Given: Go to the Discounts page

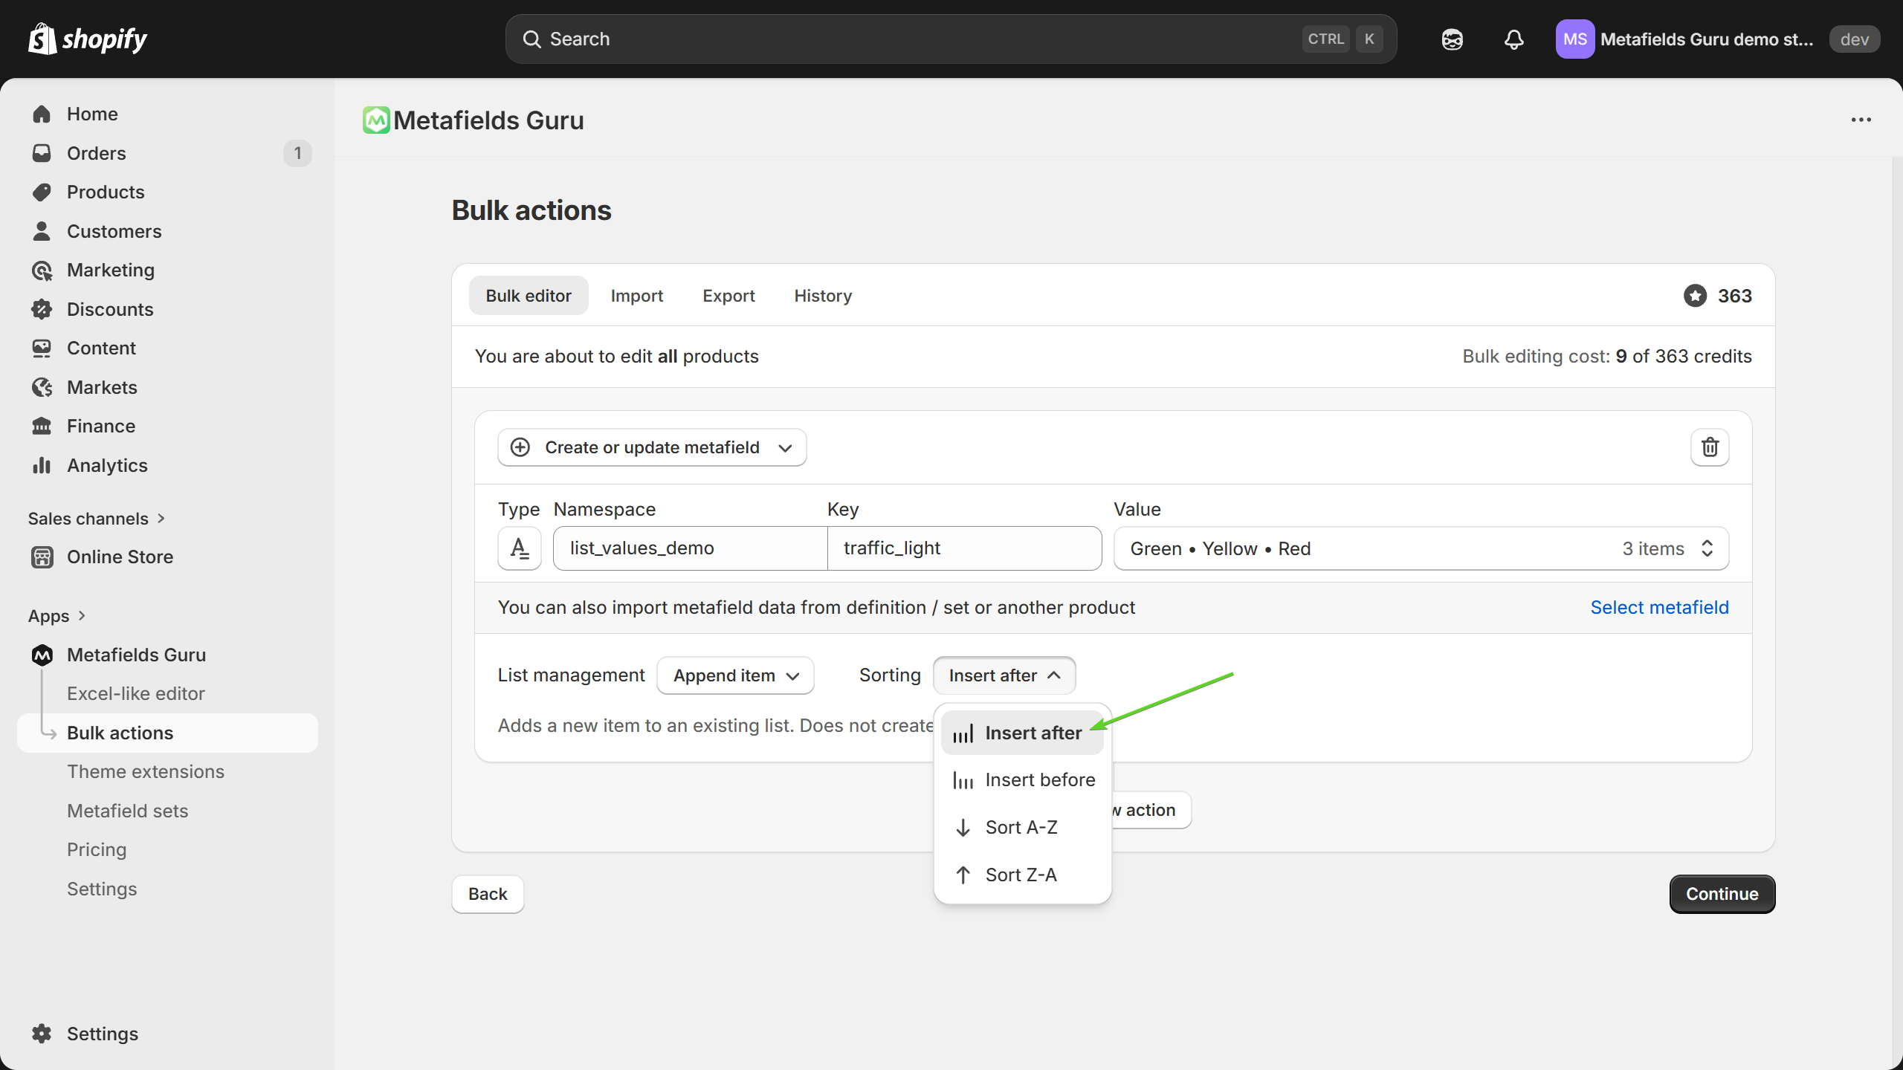Looking at the screenshot, I should pos(110,309).
